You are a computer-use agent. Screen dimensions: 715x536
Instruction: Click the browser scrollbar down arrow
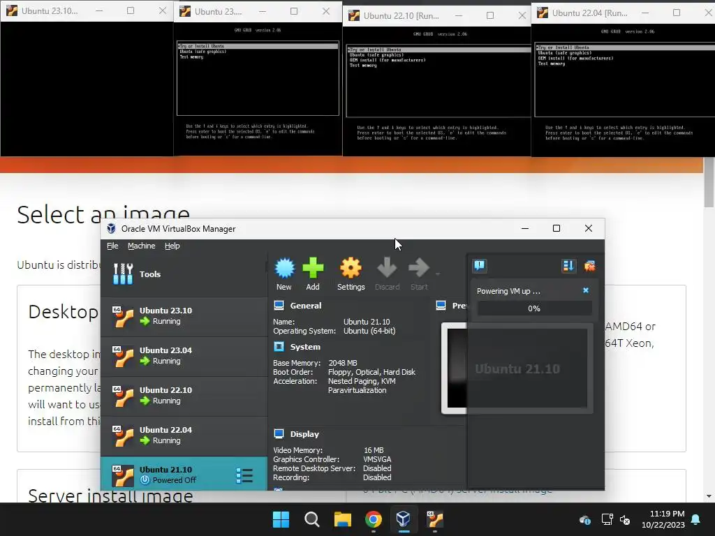(x=709, y=496)
